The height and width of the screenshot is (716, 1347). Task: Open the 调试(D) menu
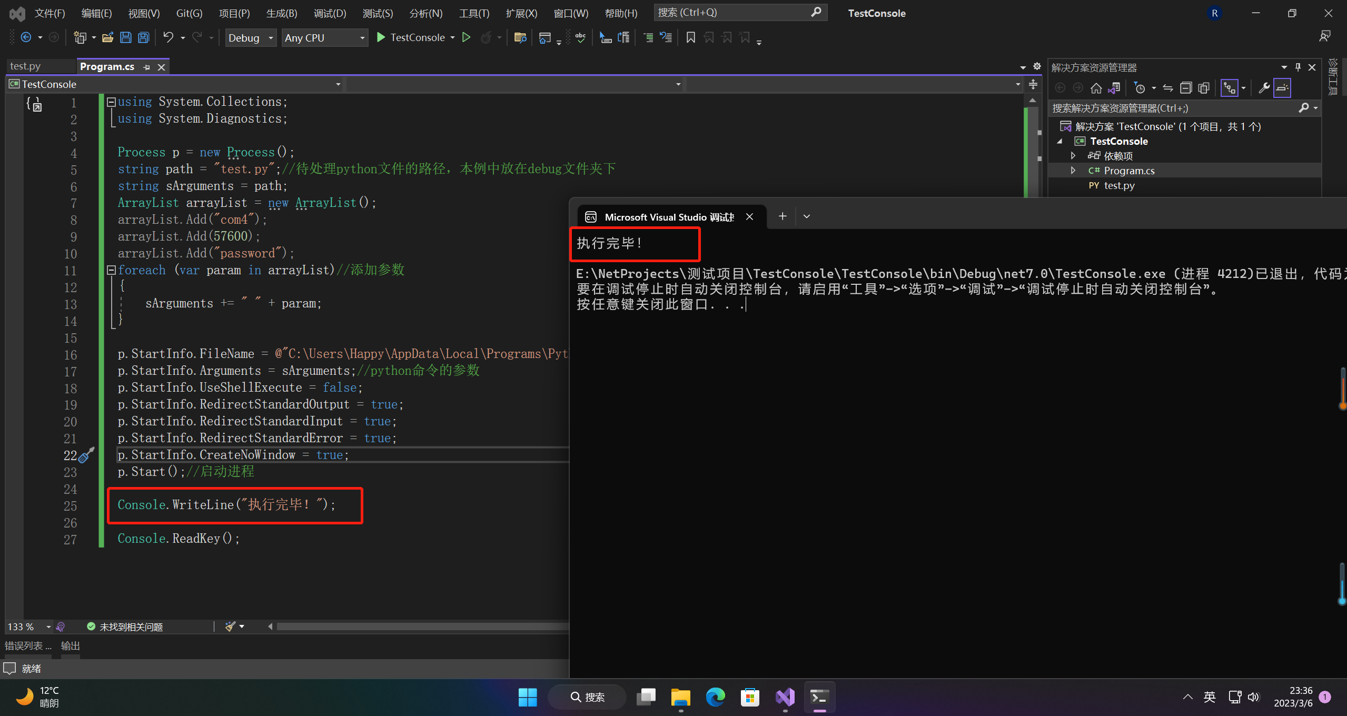(330, 13)
